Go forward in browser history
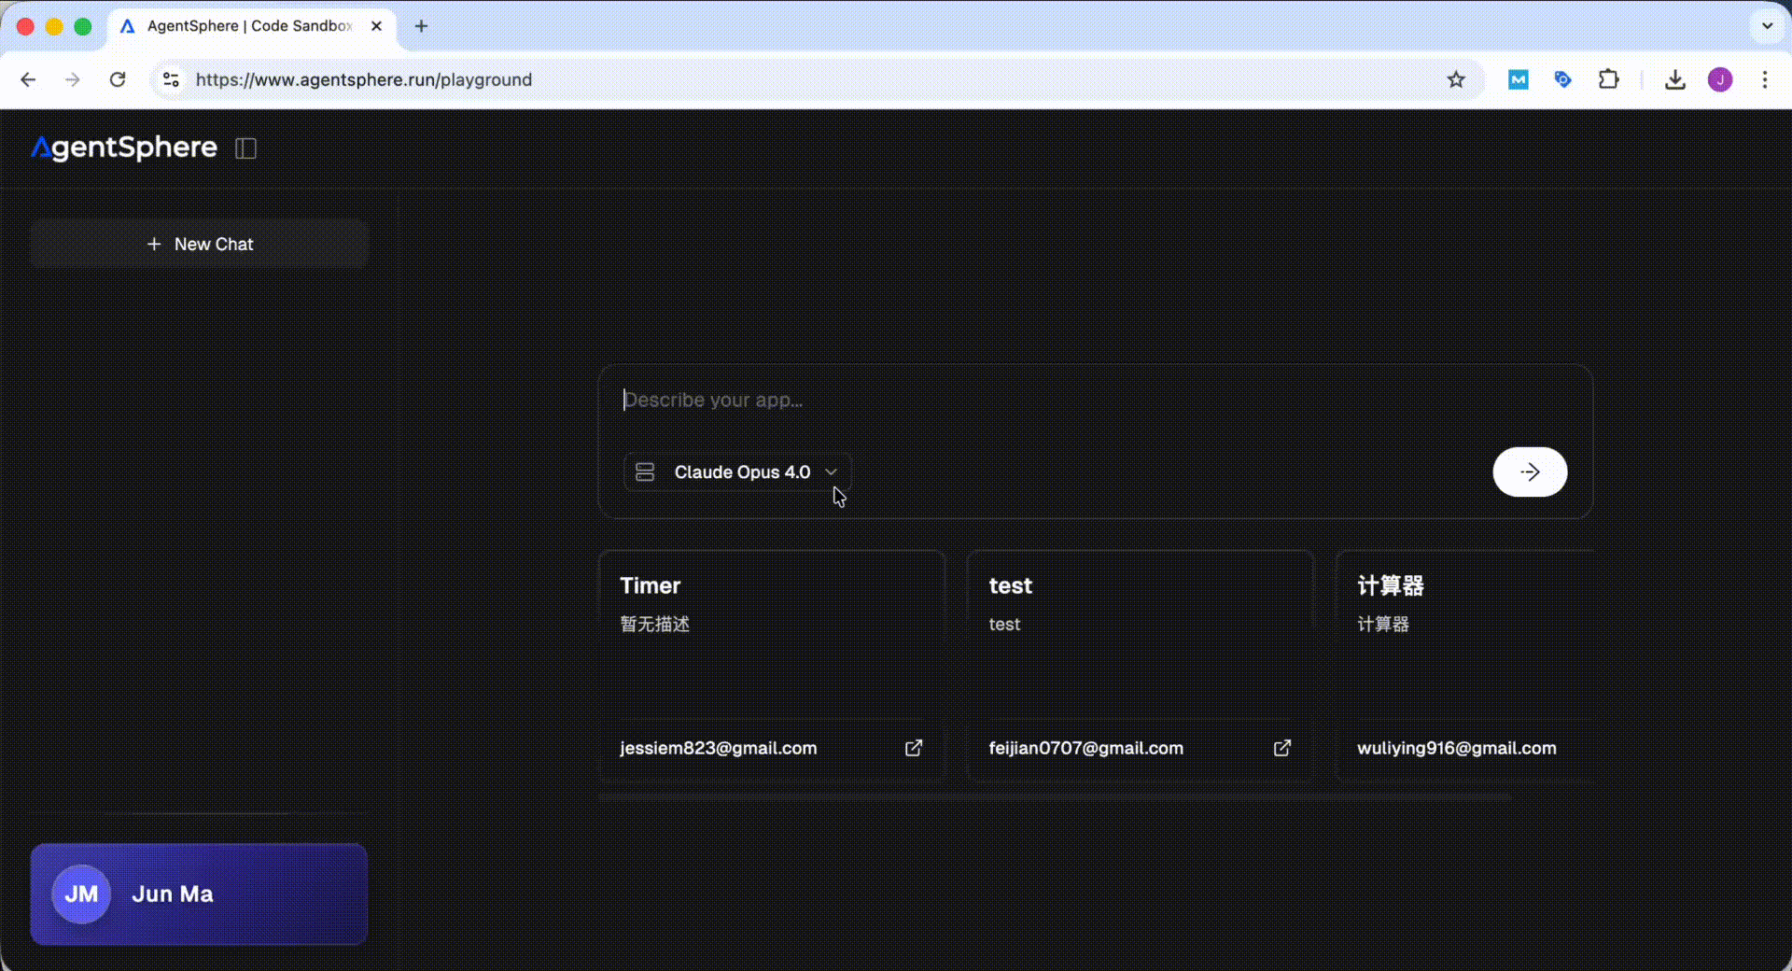 [x=73, y=80]
